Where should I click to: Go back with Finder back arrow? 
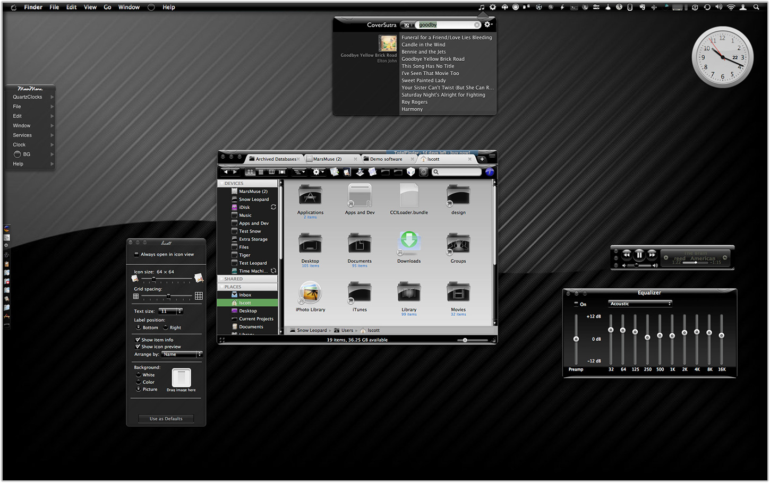point(225,172)
